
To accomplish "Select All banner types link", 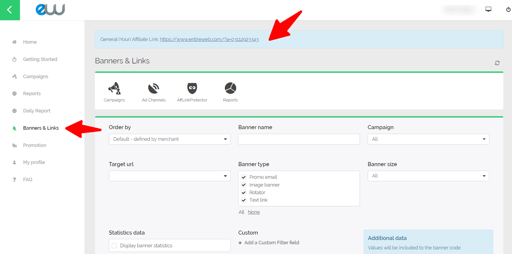I will 241,212.
